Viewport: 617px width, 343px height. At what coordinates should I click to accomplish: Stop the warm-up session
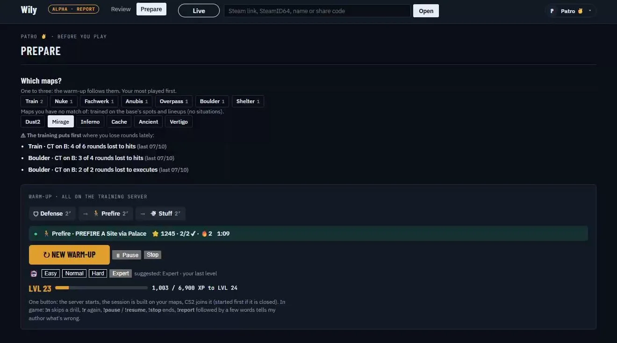coord(153,255)
